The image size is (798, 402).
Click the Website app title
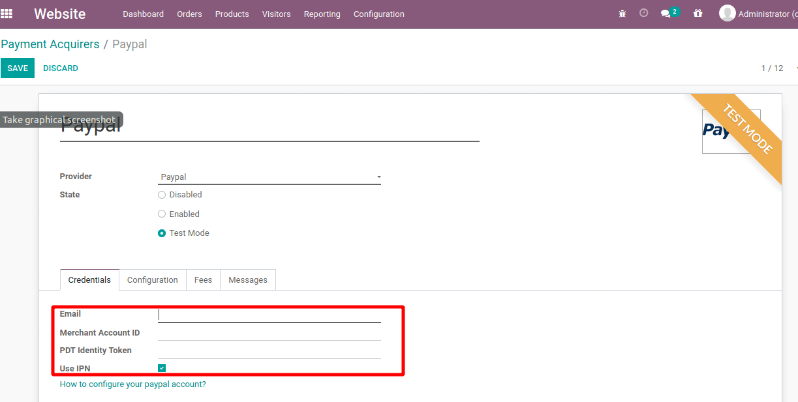click(59, 14)
